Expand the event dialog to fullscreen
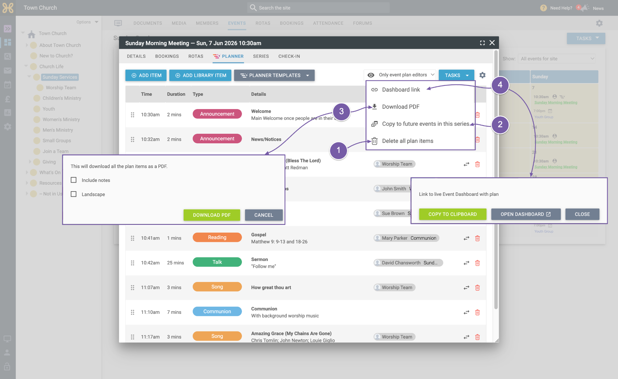618x379 pixels. [482, 43]
